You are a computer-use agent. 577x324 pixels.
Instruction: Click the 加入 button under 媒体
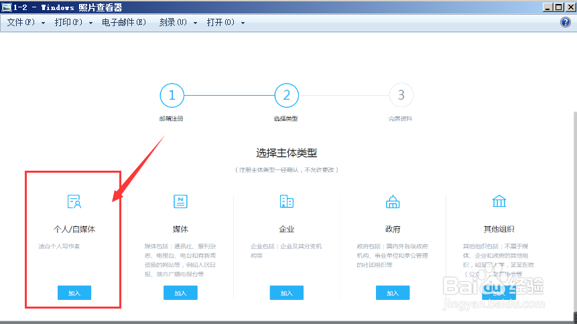click(x=180, y=293)
